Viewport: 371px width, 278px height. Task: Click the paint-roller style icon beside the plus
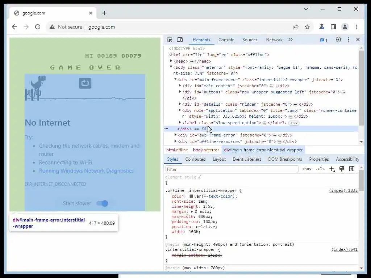[342, 169]
